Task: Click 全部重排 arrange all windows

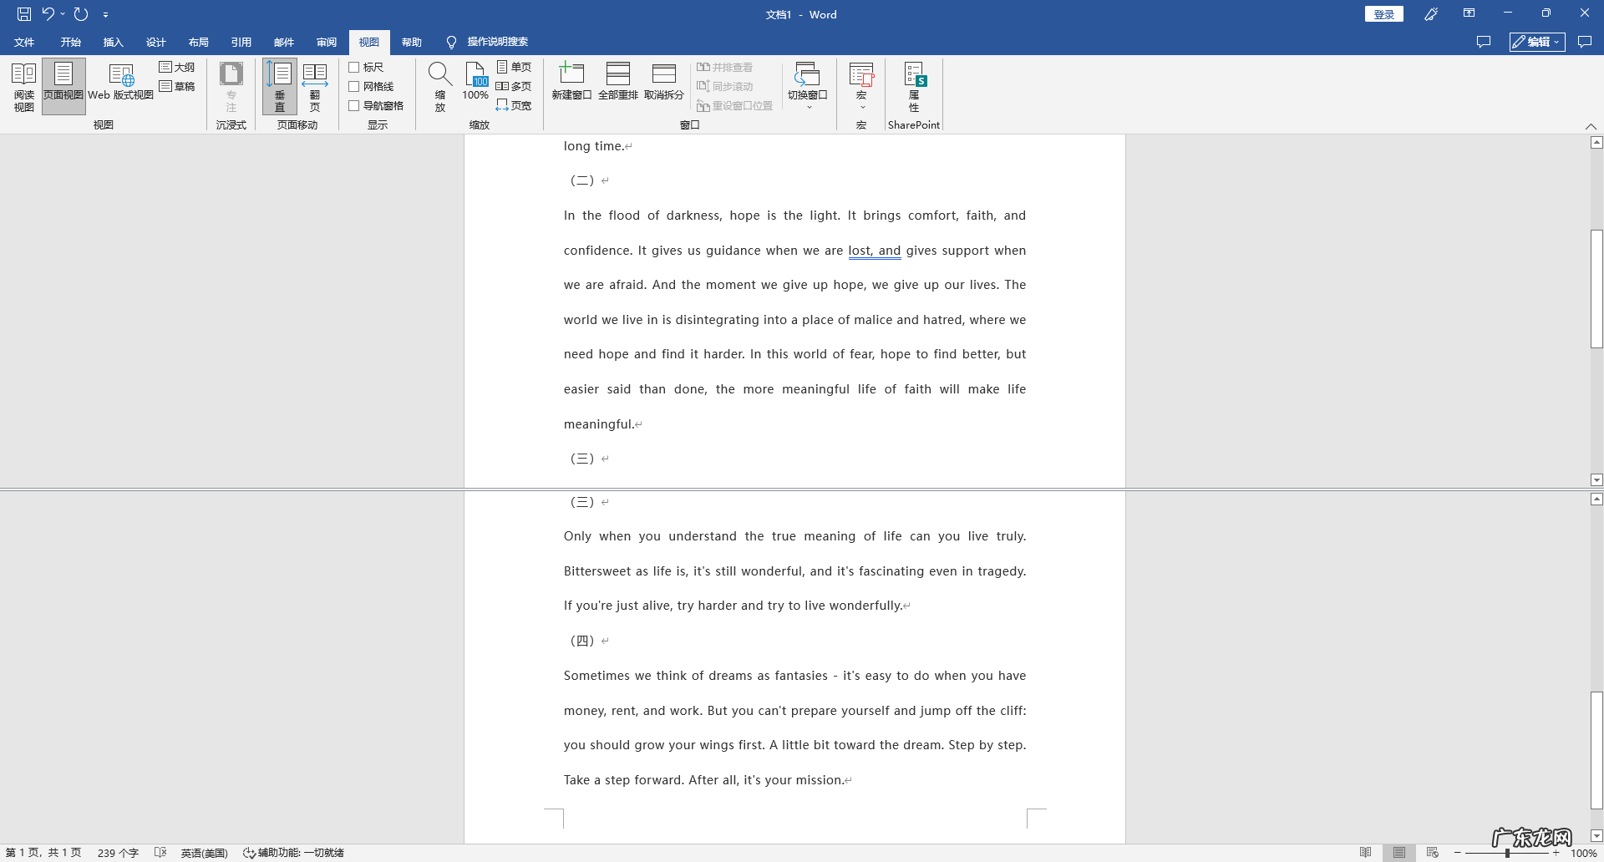Action: (x=618, y=82)
